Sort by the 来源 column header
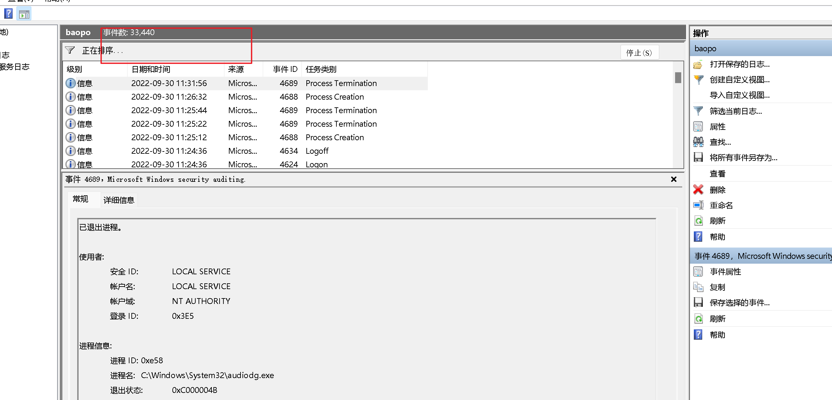Viewport: 832px width, 400px height. click(243, 69)
